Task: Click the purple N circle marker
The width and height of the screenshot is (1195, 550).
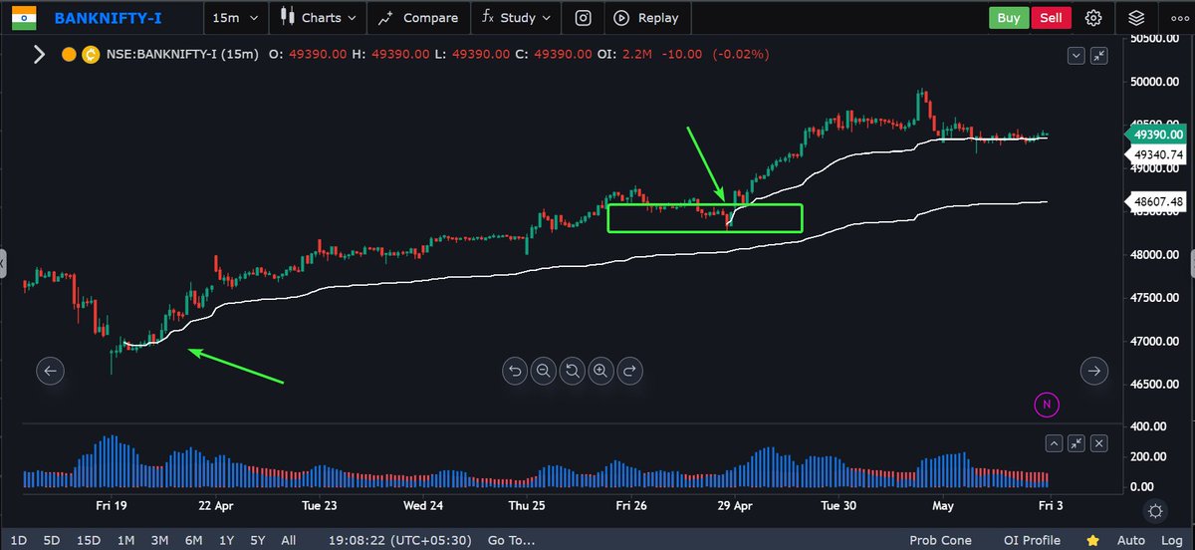Action: click(x=1046, y=404)
